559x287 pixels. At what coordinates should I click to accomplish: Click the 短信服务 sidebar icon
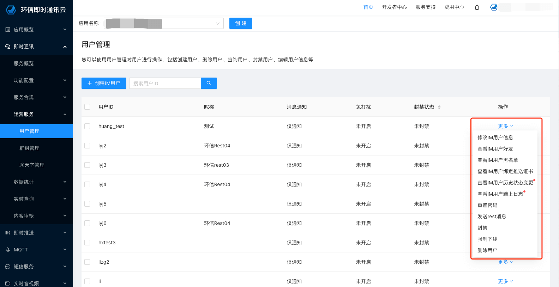[8, 267]
